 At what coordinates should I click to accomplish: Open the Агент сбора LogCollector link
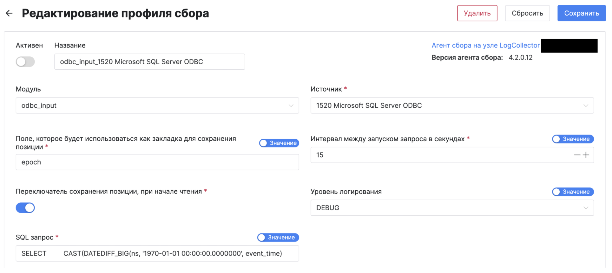(485, 45)
